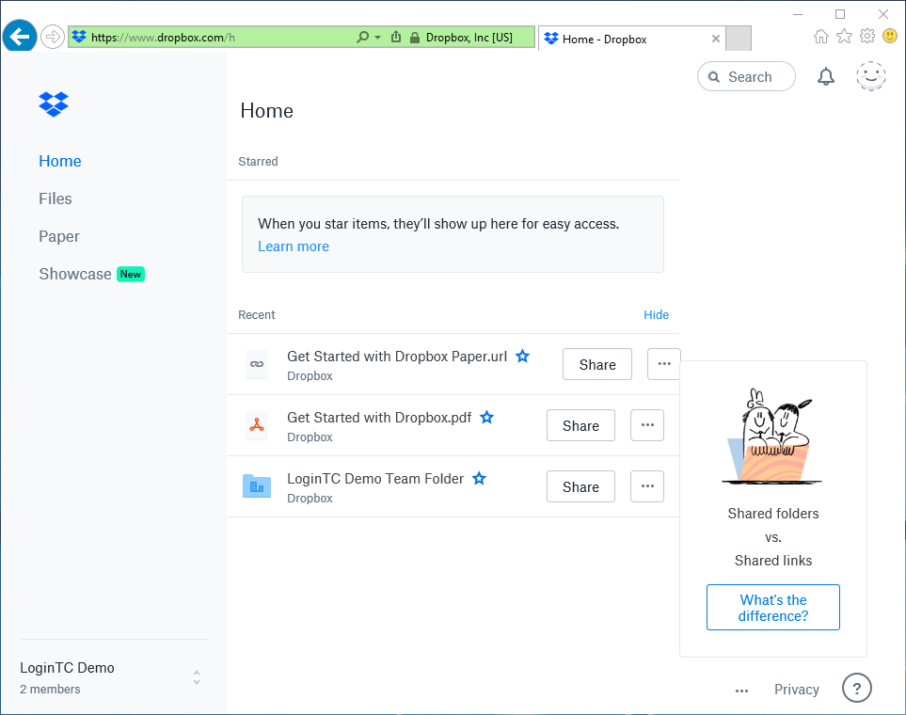Viewport: 906px width, 715px height.
Task: Click the browser address bar URL
Action: (163, 38)
